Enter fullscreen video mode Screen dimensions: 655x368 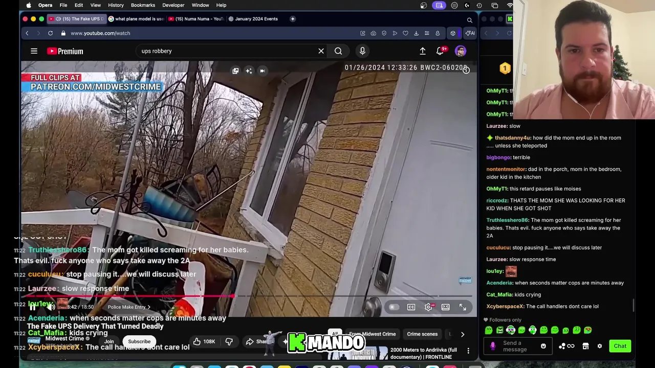pyautogui.click(x=463, y=307)
